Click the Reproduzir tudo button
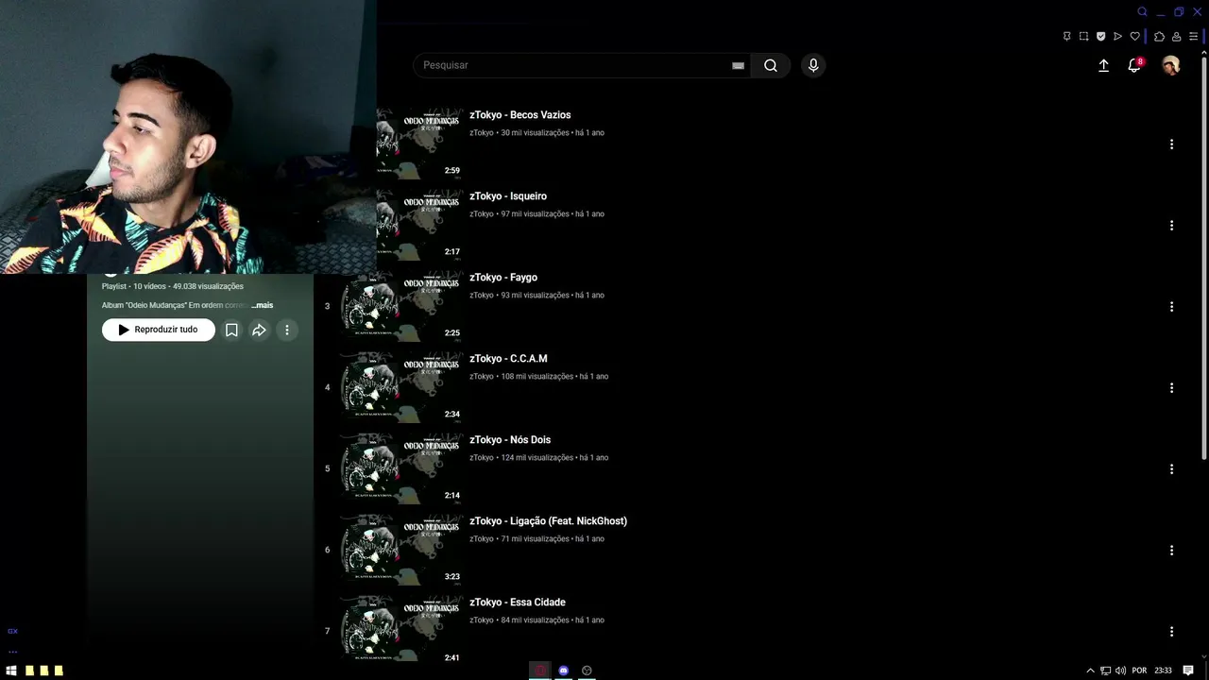The image size is (1209, 680). point(159,330)
